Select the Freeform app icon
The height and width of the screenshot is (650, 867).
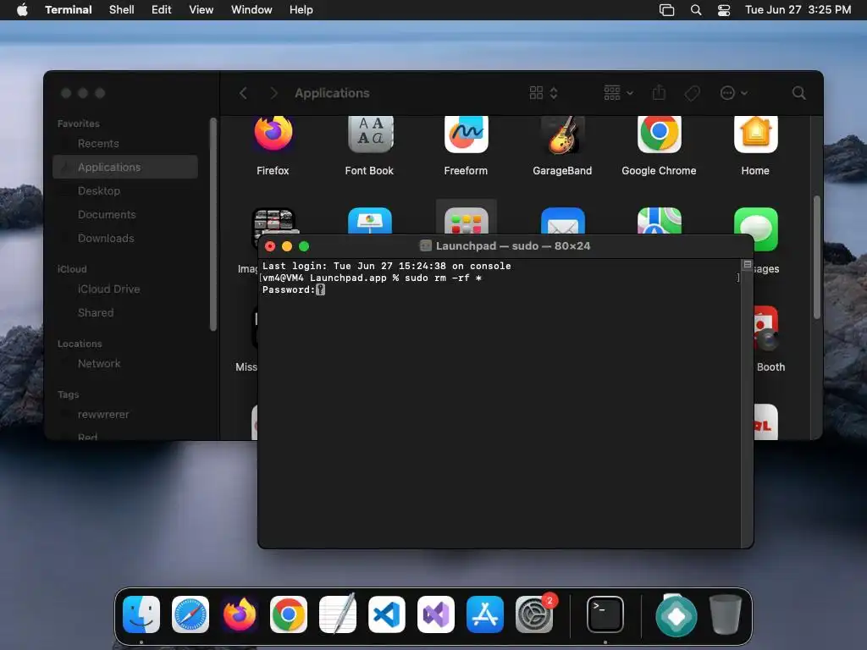(467, 134)
